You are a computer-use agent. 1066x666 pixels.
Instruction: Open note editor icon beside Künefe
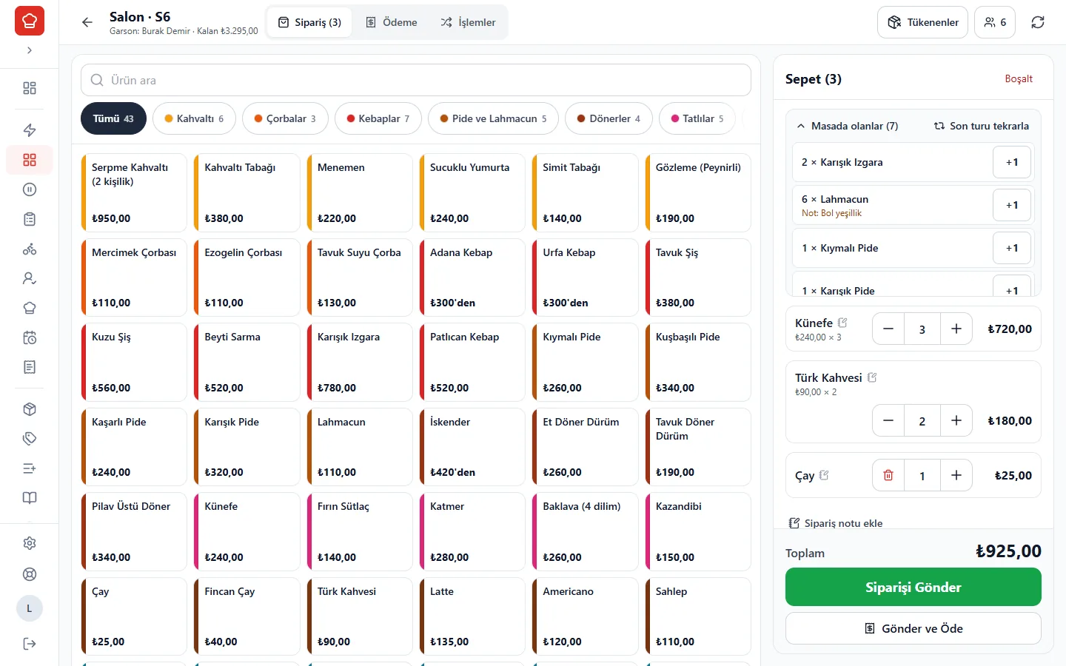pyautogui.click(x=842, y=323)
